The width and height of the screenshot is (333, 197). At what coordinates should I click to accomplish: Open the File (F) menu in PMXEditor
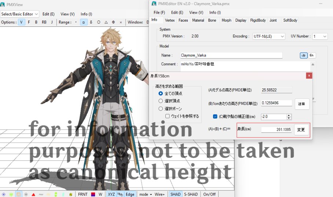click(159, 12)
